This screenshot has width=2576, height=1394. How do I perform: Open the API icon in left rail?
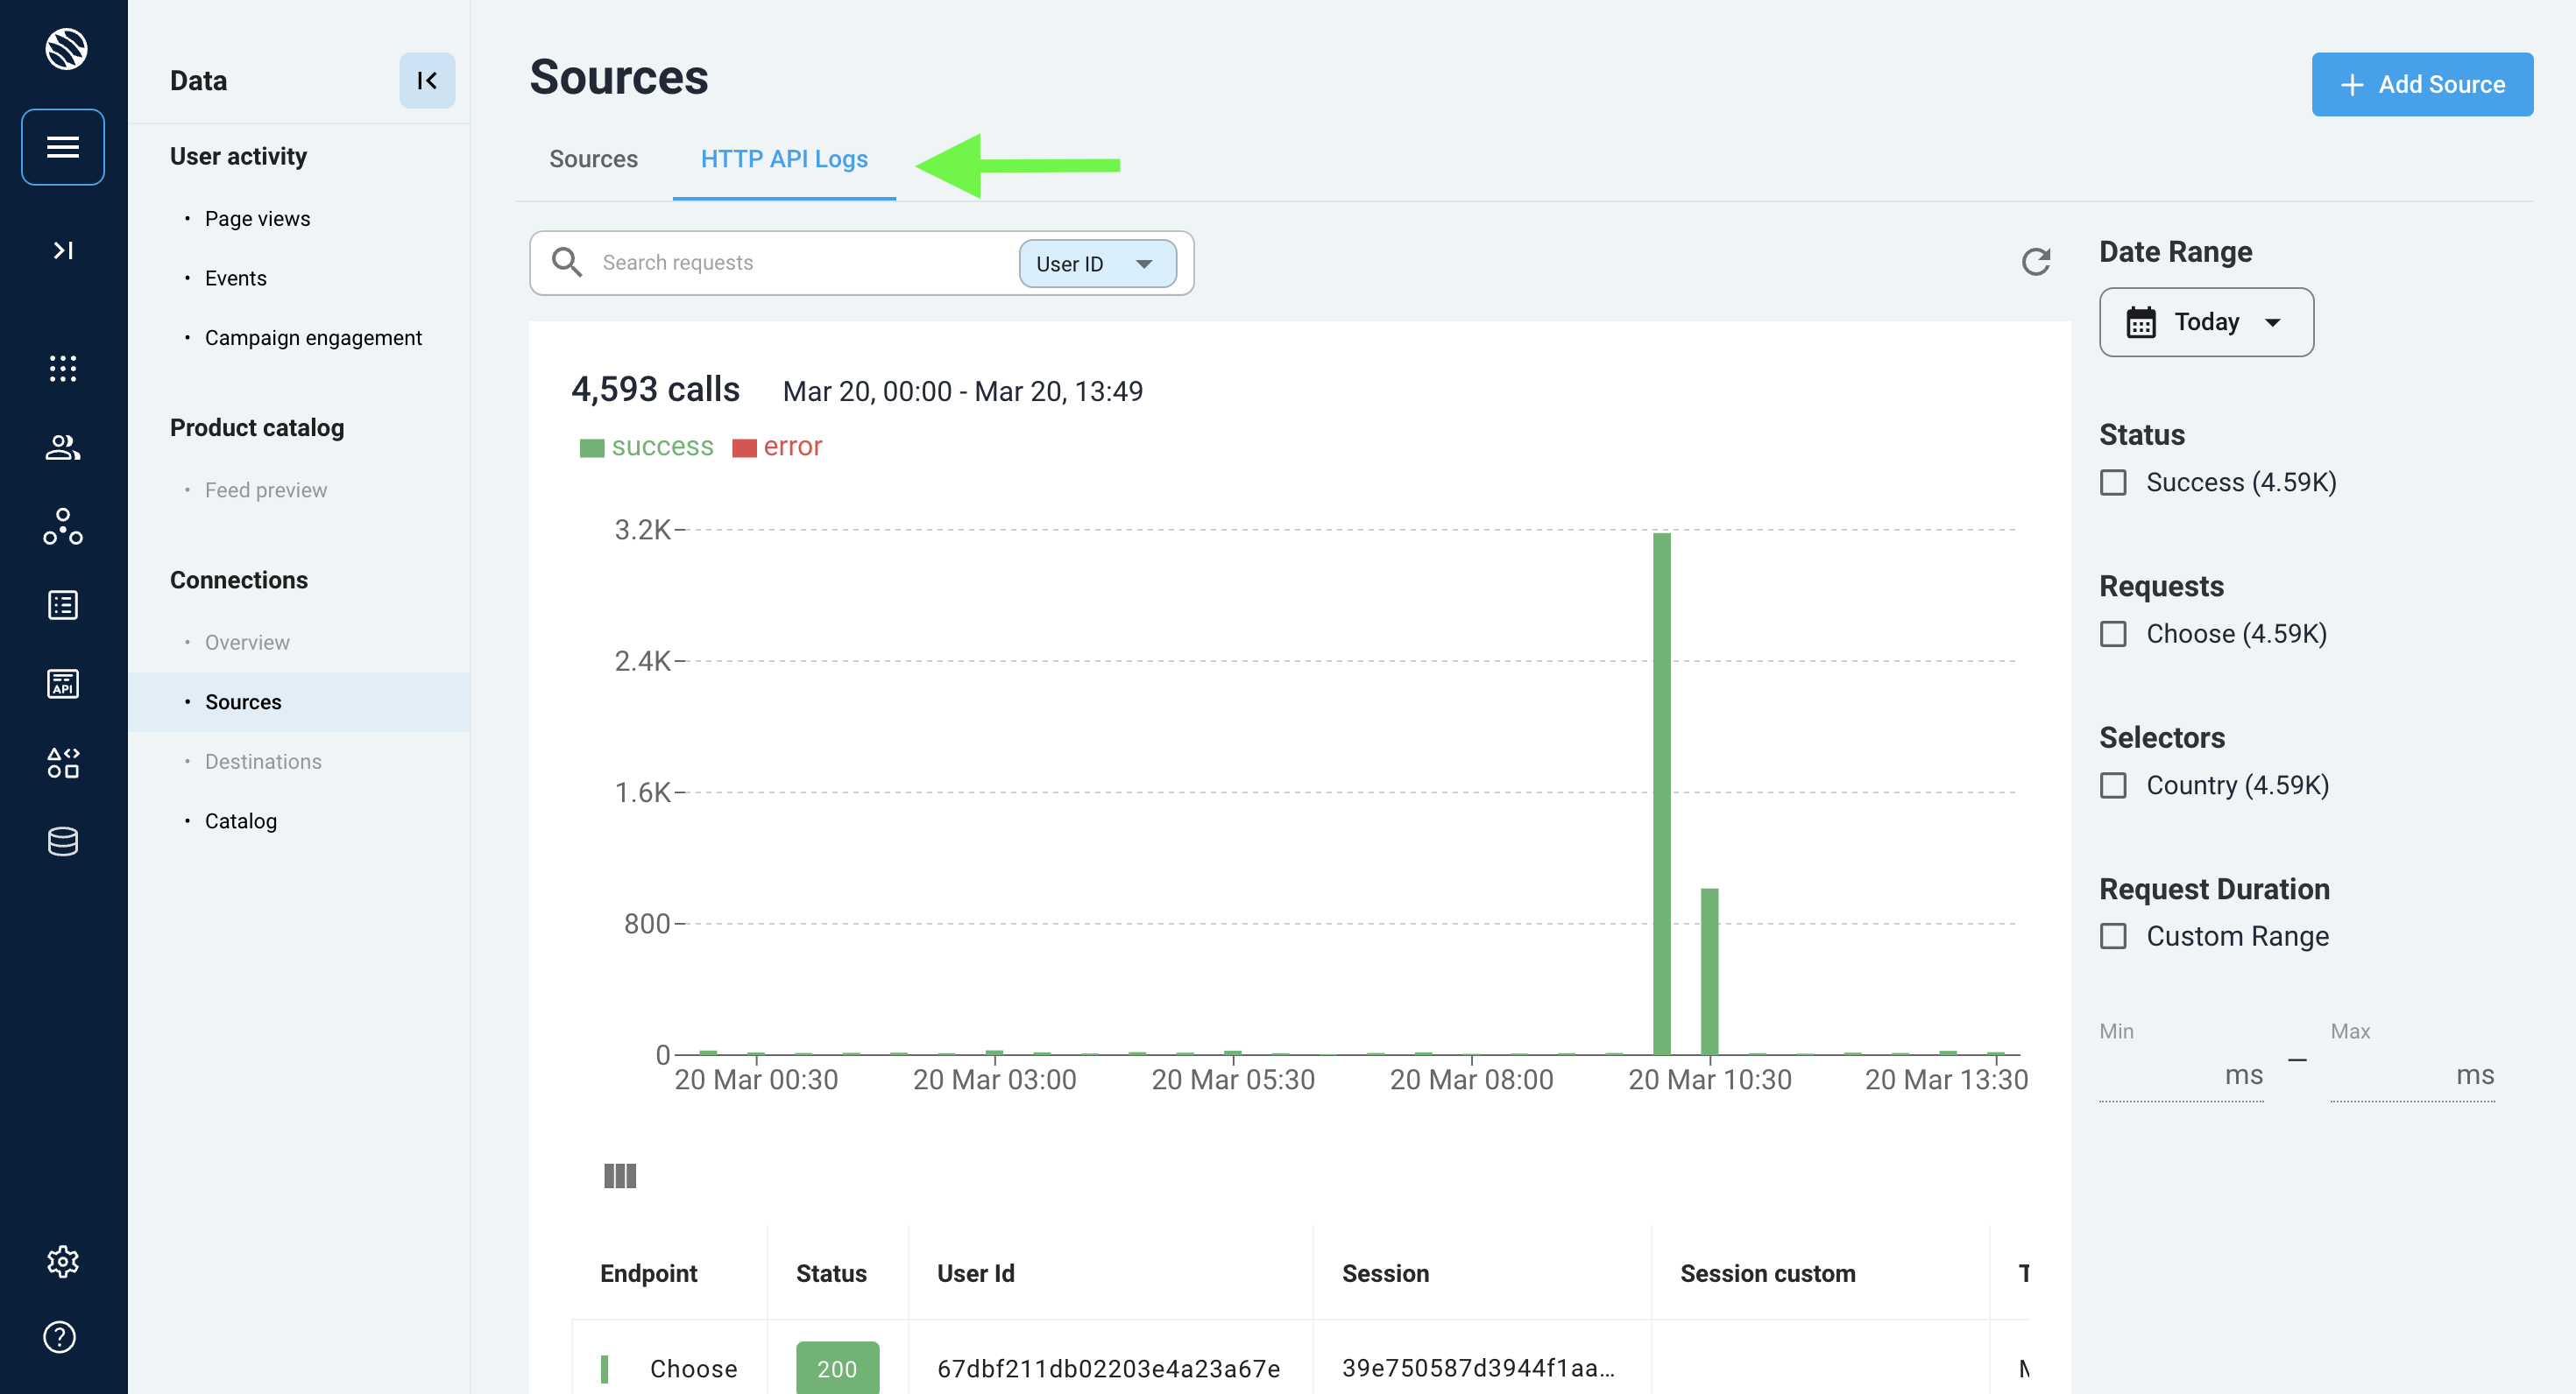pyautogui.click(x=63, y=684)
